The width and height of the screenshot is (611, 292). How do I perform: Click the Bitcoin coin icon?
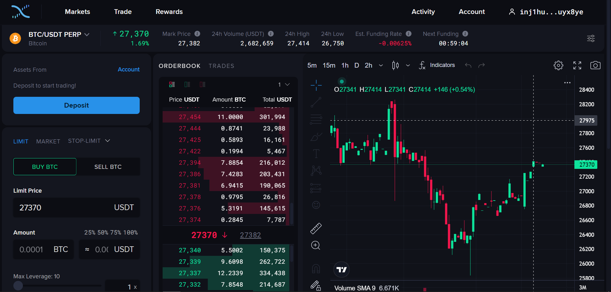pyautogui.click(x=15, y=38)
